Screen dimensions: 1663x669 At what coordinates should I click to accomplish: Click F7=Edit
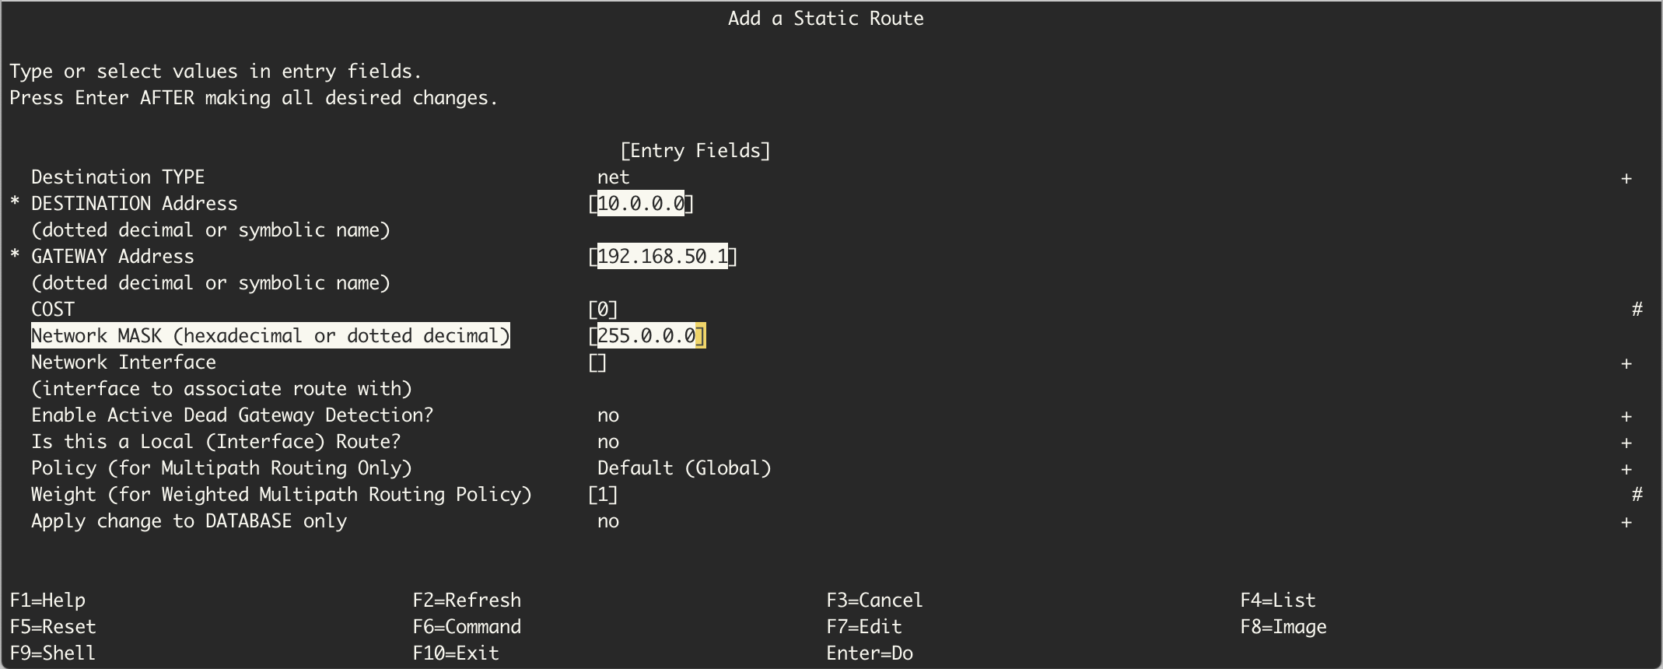click(x=864, y=627)
